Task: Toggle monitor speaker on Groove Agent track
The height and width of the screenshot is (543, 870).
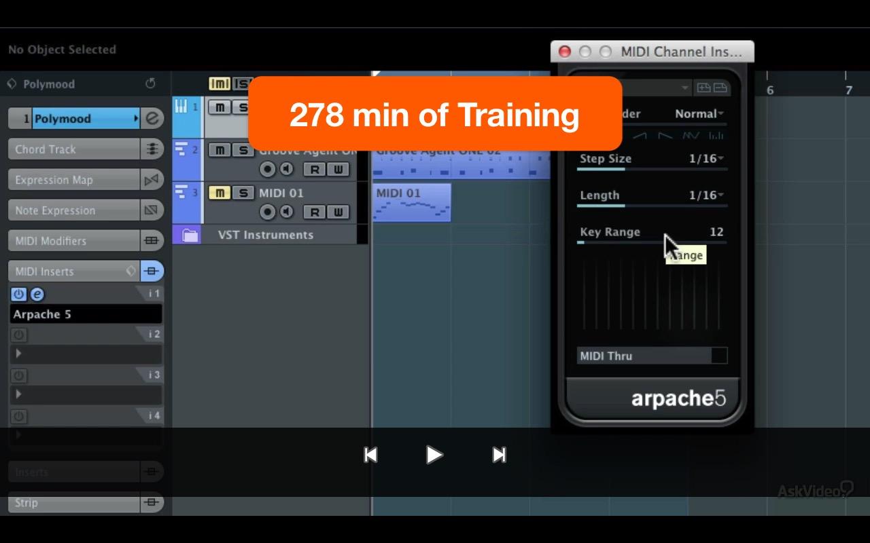Action: point(287,169)
